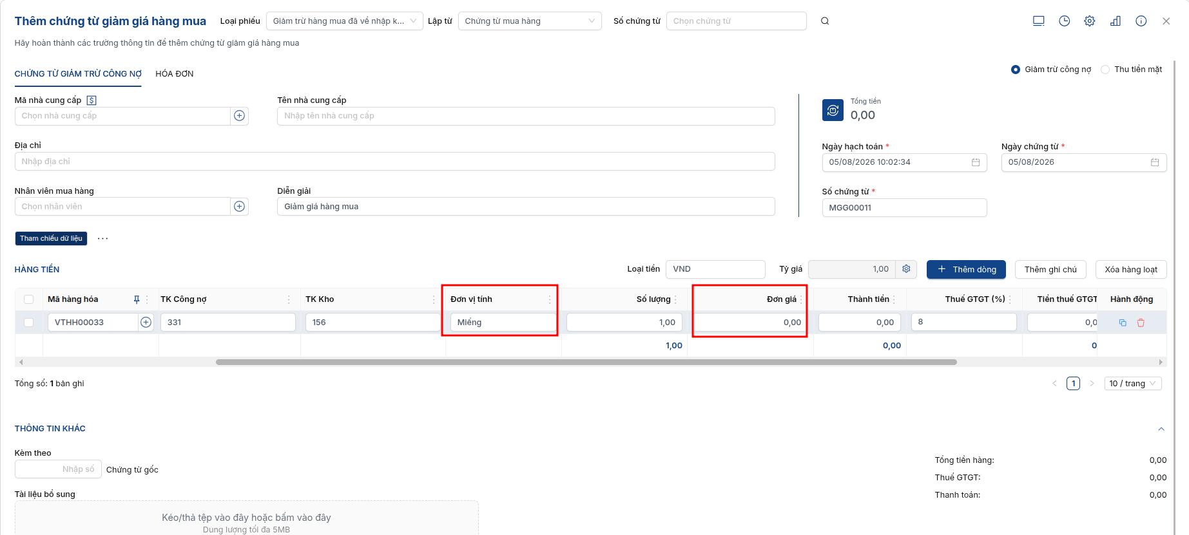Add a new supplier with the plus icon

240,116
